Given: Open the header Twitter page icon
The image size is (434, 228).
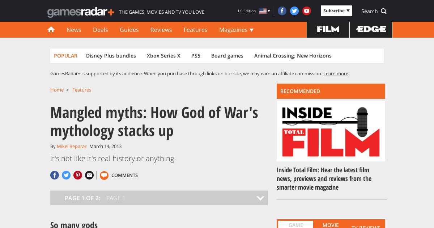Looking at the screenshot, I should coord(294,11).
